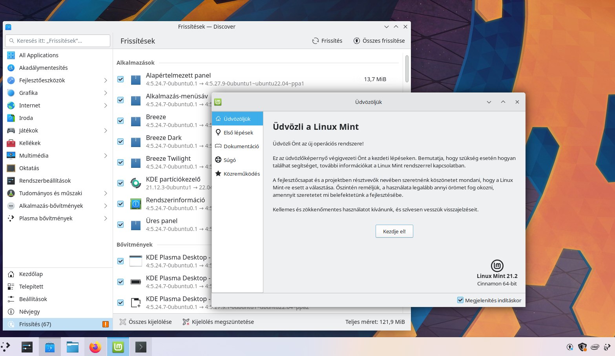Viewport: 615px width, 356px height.
Task: Open Első lépések tab
Action: 237,133
